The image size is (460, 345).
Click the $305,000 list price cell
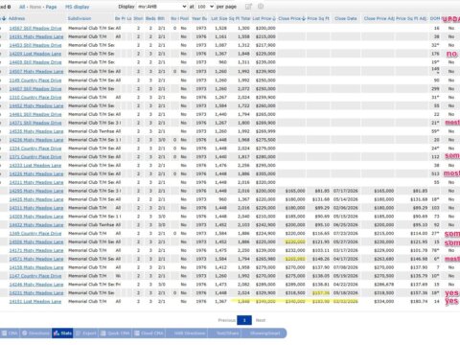click(x=265, y=173)
